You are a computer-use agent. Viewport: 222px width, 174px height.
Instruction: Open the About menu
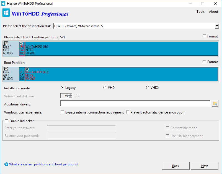click(213, 12)
